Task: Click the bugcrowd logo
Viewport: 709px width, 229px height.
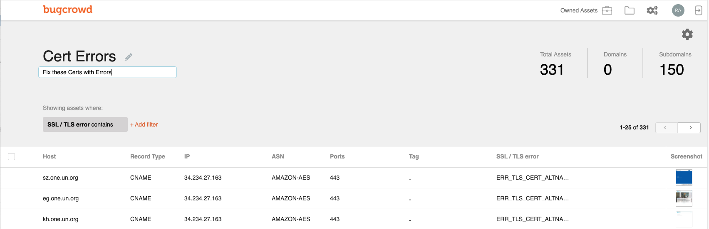Action: coord(68,10)
